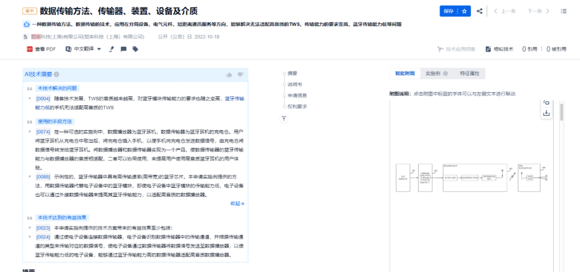Jump to 申请信息 section in outline
Screen dimensions: 580x272
(297, 95)
